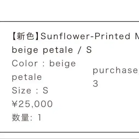Select the quantity value 1
Screen dimensions: 139x139
(x=39, y=117)
